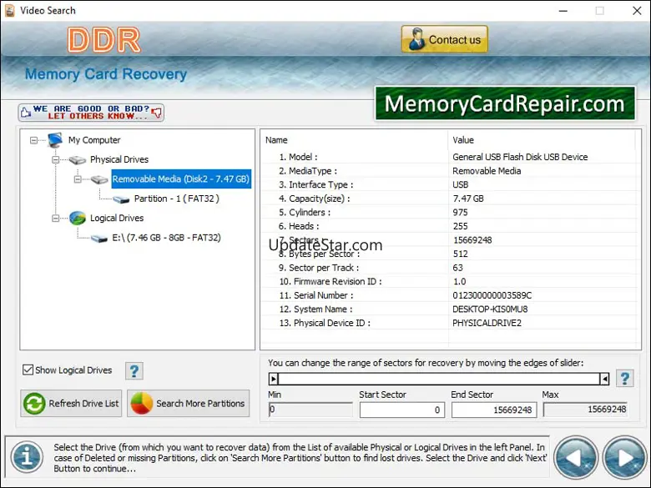651x488 pixels.
Task: Select the '1. Model :' row
Action: coord(448,157)
